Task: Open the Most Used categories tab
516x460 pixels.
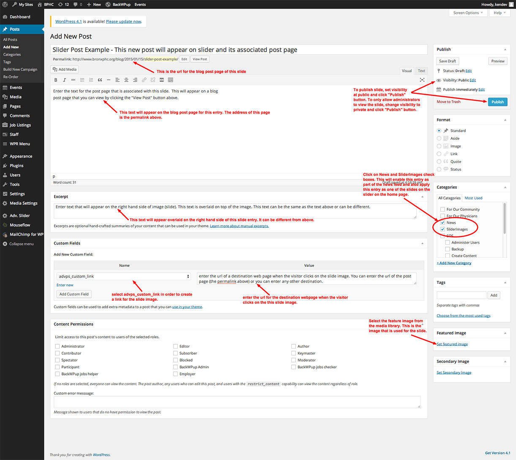Action: click(473, 198)
